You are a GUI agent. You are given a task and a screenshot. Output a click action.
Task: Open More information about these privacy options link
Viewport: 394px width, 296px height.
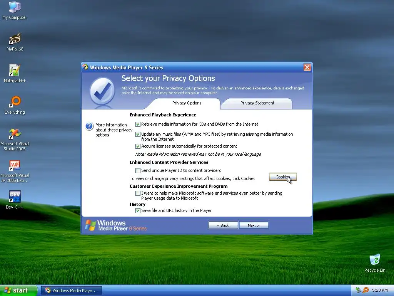click(114, 130)
